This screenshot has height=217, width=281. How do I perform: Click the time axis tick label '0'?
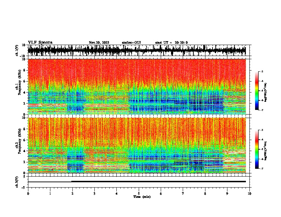[28, 194]
